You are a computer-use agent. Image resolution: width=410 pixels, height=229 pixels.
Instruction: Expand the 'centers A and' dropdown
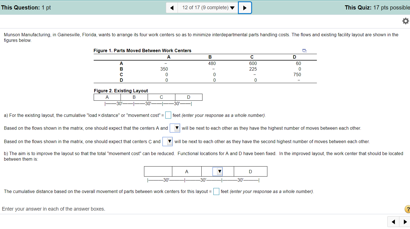pyautogui.click(x=175, y=128)
